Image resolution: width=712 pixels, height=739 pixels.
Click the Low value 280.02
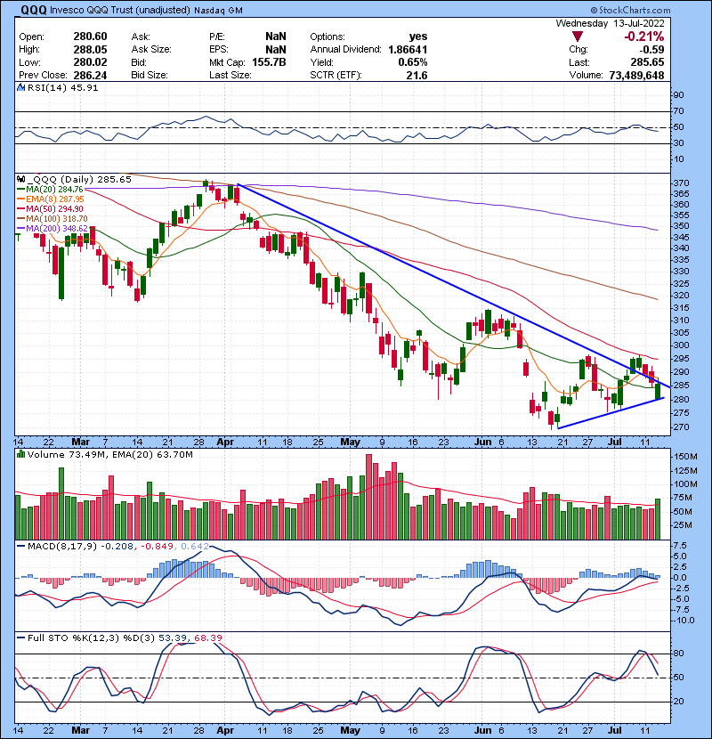(90, 62)
